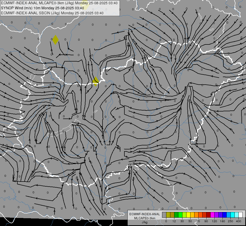Screen dimensions: 246x226
Task: Click legend value label 0
Action: coord(166,221)
